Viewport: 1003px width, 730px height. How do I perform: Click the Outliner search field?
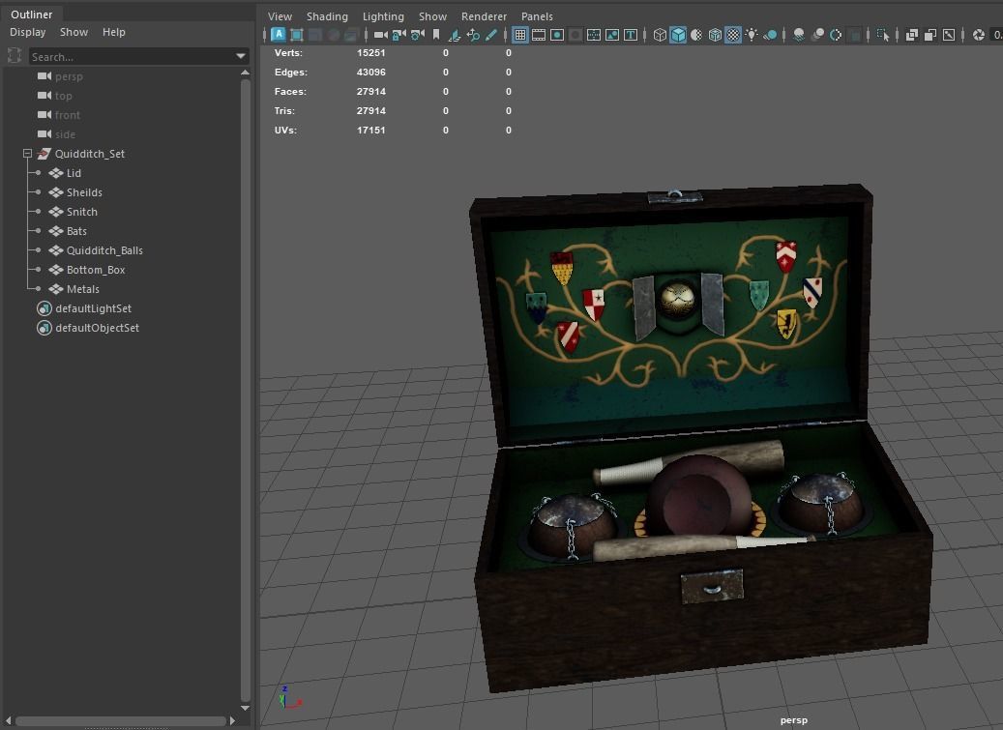[132, 57]
